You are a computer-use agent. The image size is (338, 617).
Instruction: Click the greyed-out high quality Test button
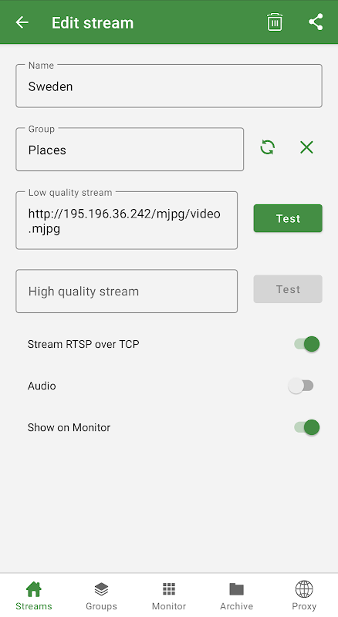click(288, 289)
